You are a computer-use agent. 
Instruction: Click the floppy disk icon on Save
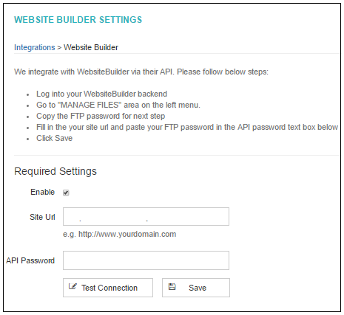[172, 287]
